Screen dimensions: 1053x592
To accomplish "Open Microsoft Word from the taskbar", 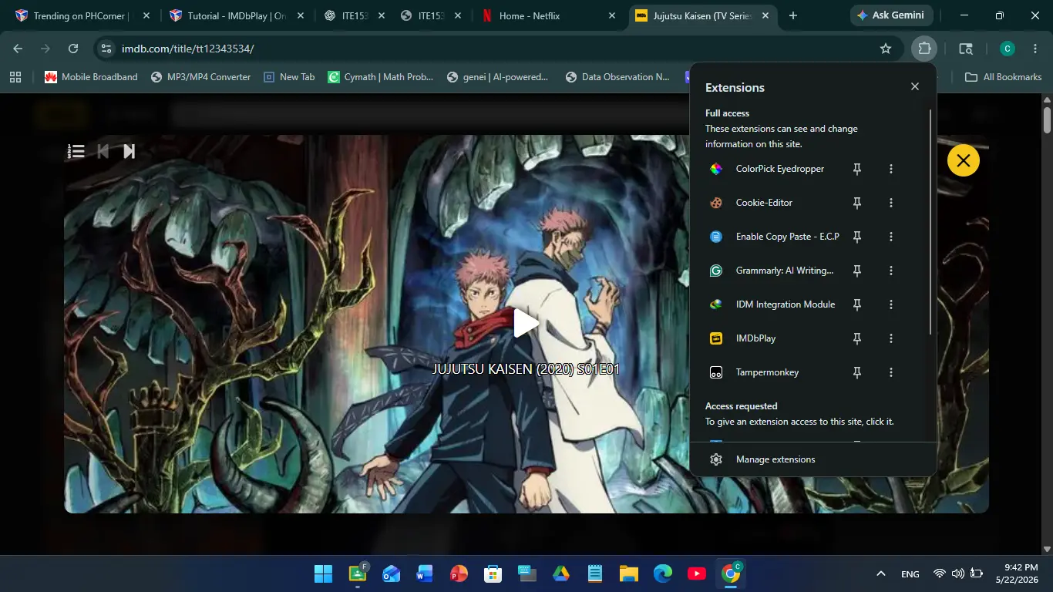I will [x=425, y=573].
